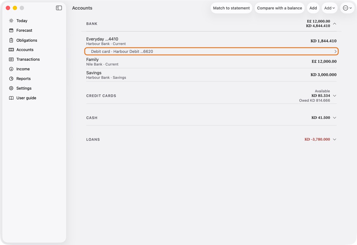Collapse the BANK section chevron

tap(334, 24)
